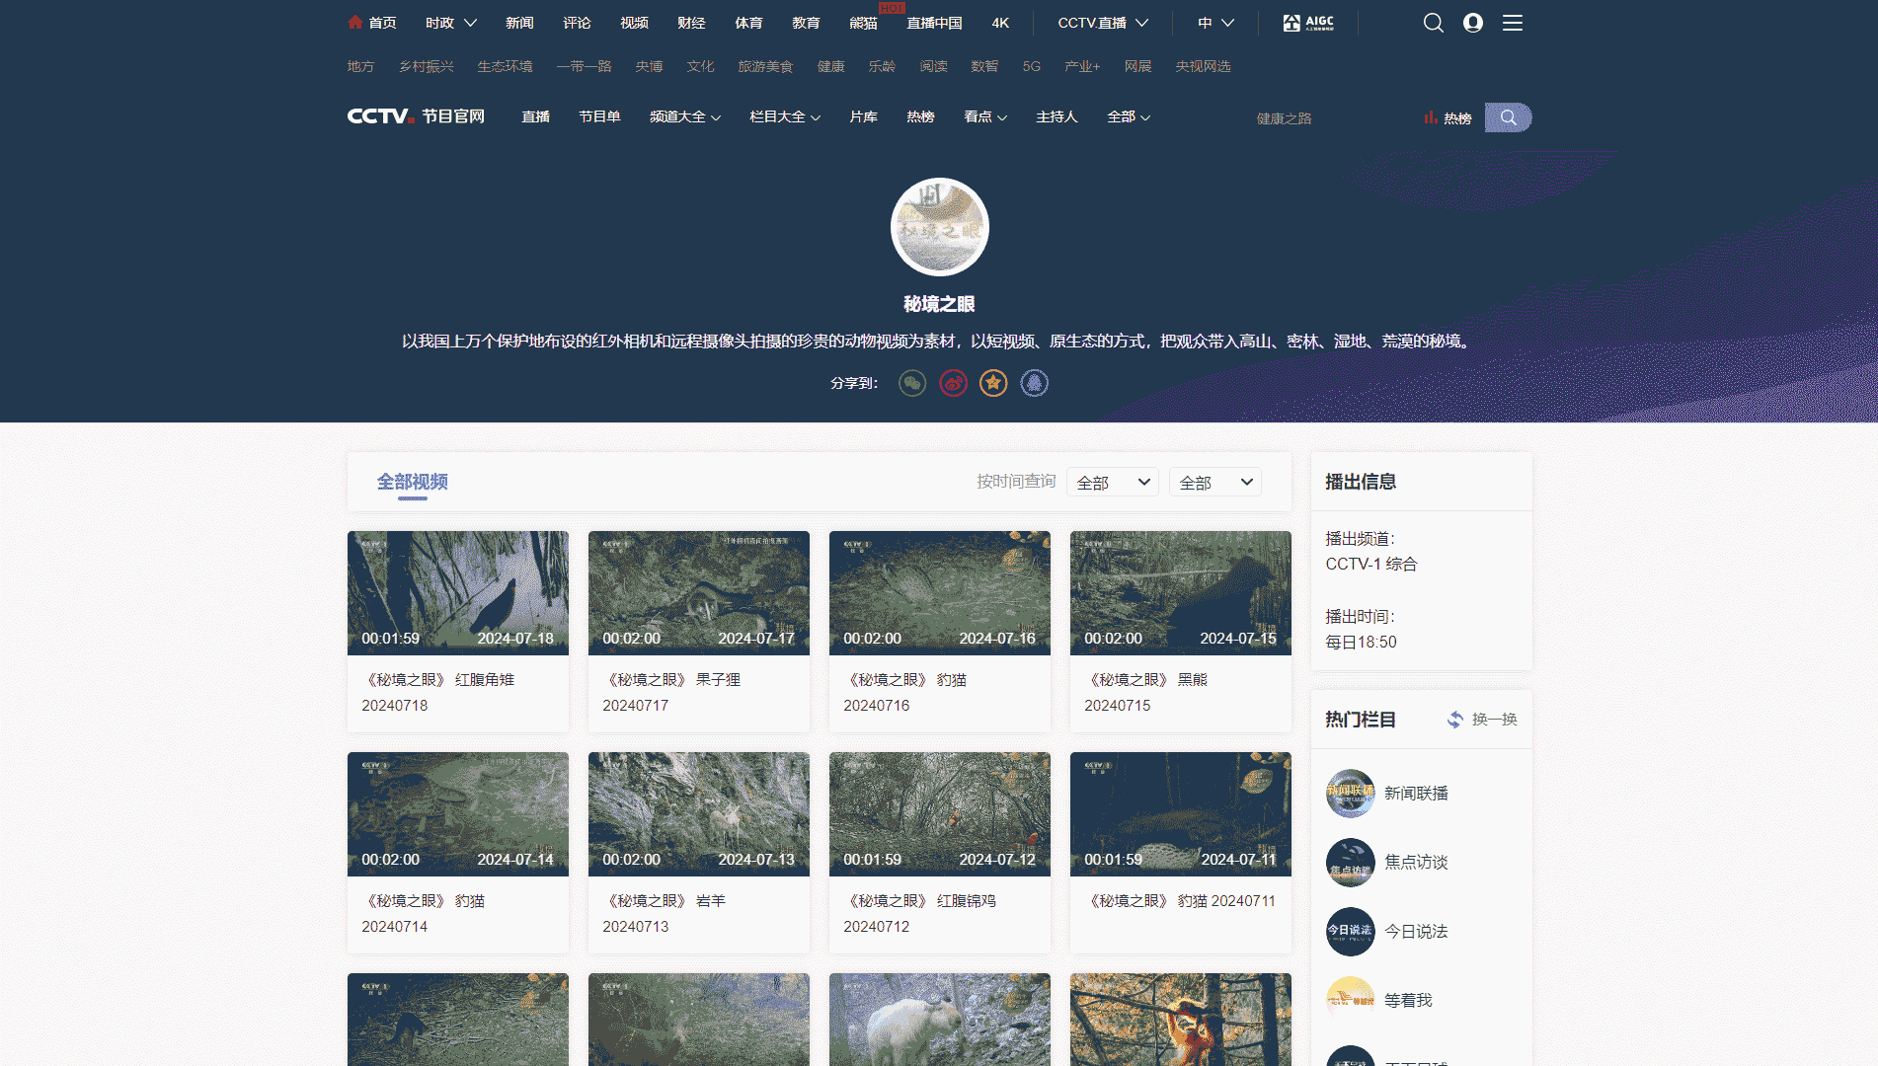This screenshot has height=1066, width=1878.
Task: Click the 换一换 text button
Action: (1494, 720)
